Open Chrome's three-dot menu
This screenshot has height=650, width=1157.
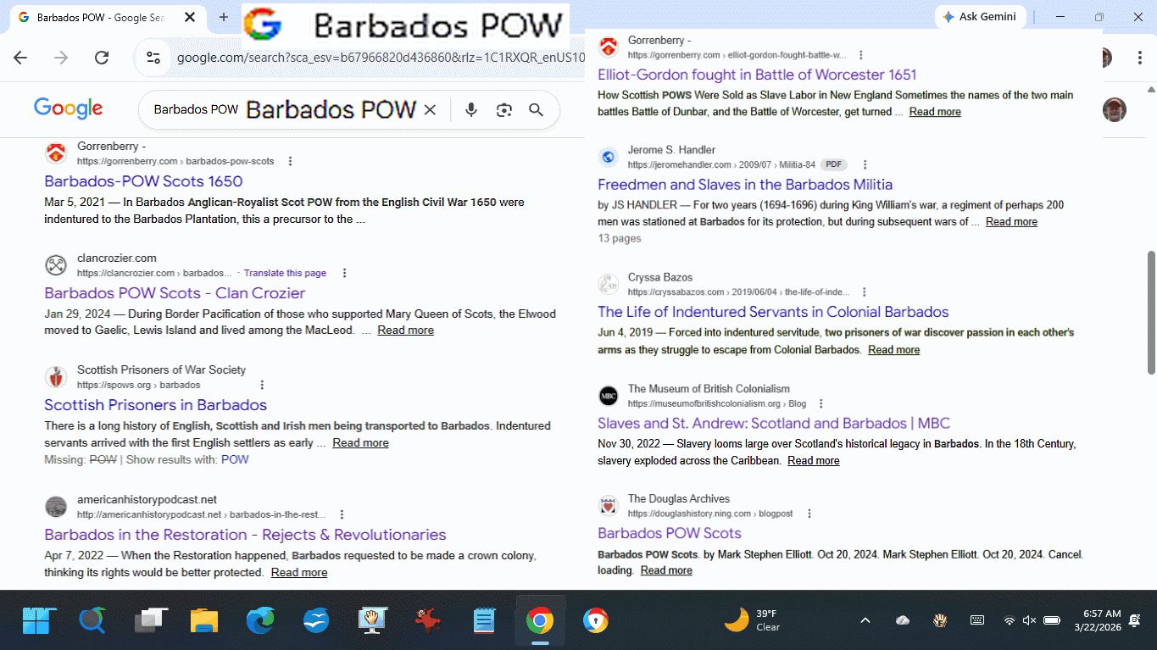coord(1140,58)
